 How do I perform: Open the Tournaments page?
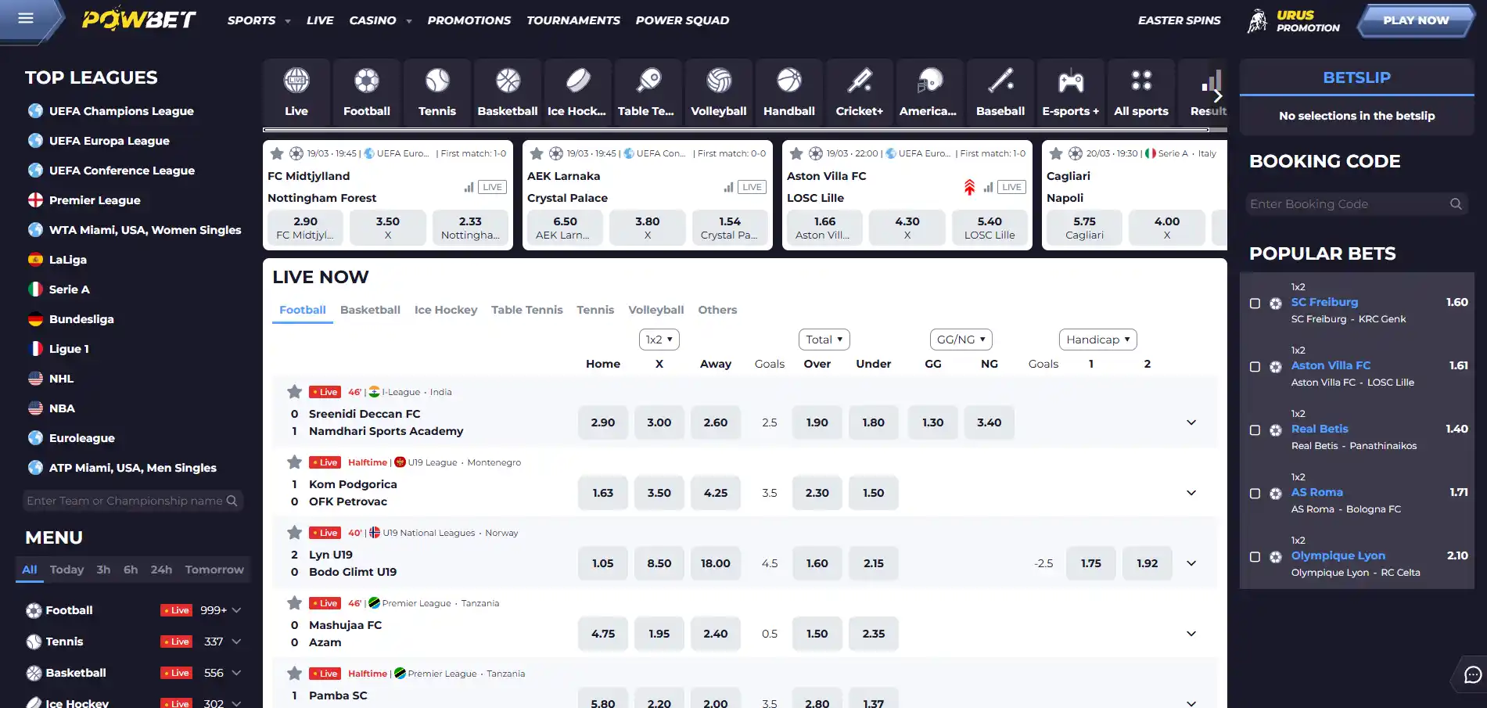[x=573, y=20]
